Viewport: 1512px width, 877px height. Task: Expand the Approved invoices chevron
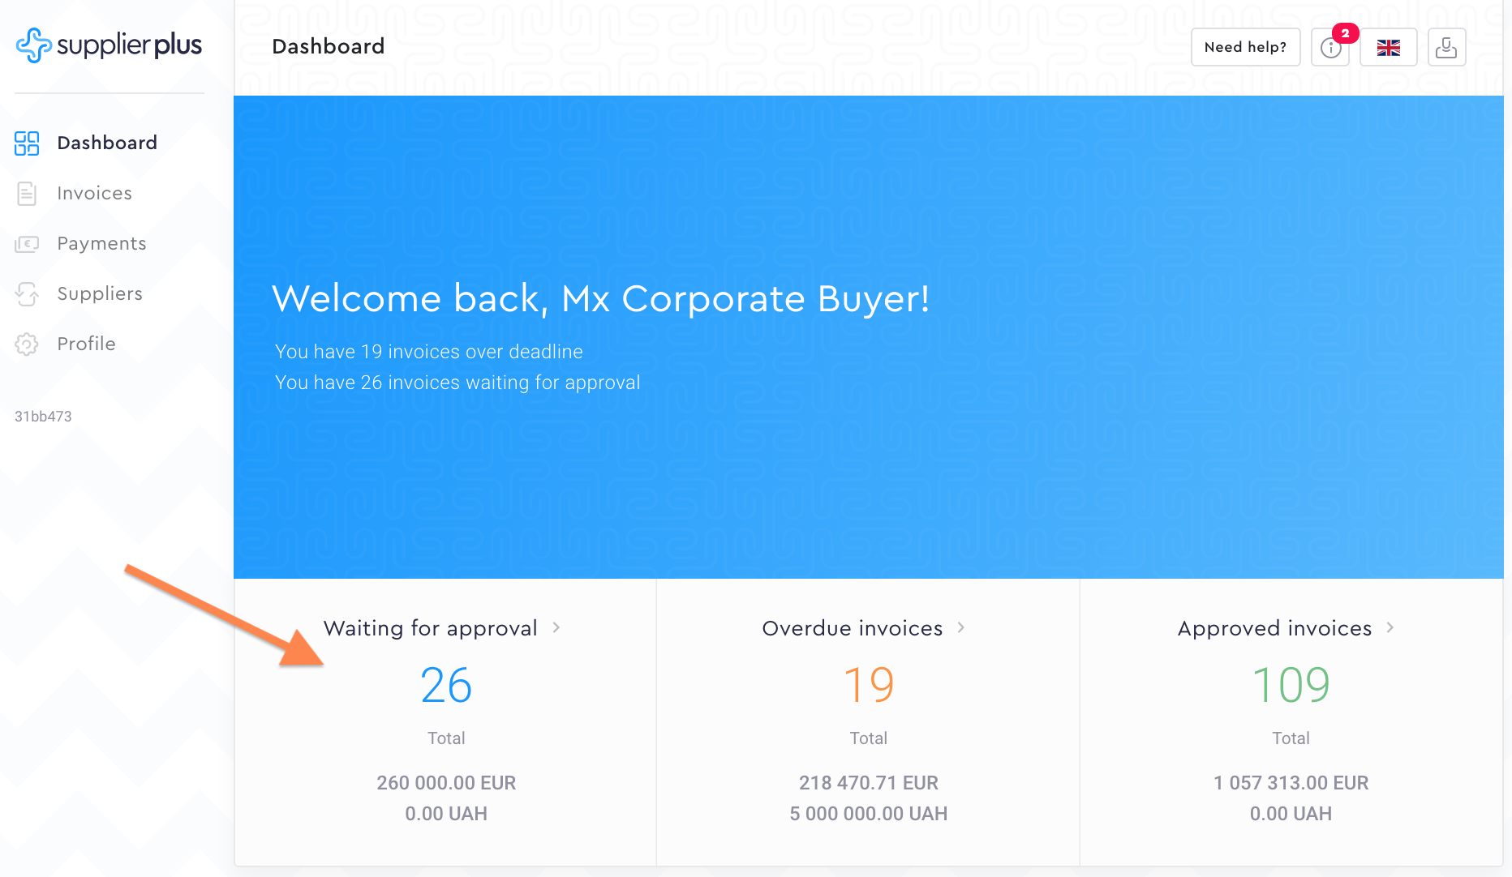pos(1390,627)
